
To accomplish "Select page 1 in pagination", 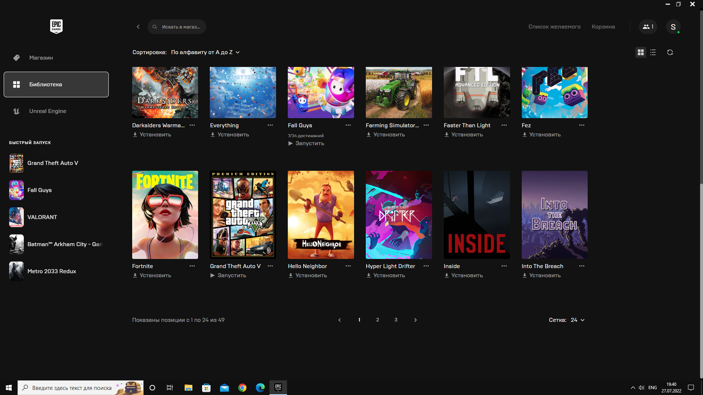I will pyautogui.click(x=359, y=320).
